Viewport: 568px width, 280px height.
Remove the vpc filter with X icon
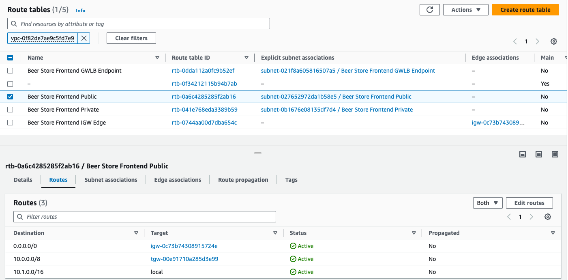84,38
